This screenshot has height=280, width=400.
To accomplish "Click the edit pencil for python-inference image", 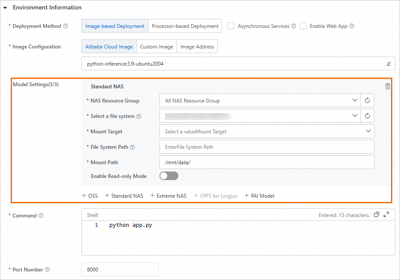I will (x=388, y=64).
